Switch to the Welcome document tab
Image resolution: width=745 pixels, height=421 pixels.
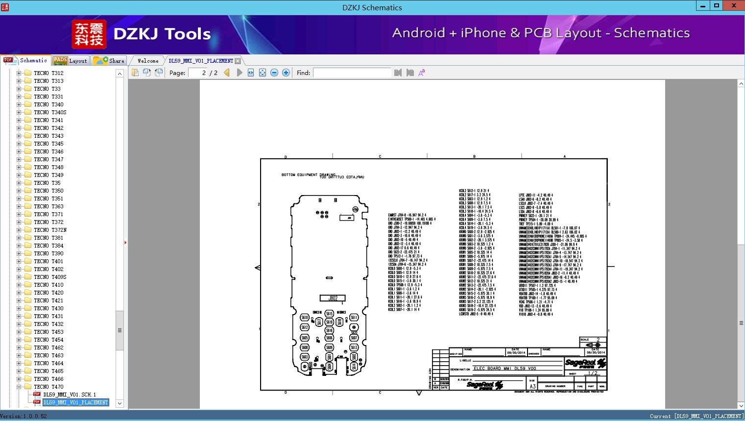pyautogui.click(x=148, y=61)
